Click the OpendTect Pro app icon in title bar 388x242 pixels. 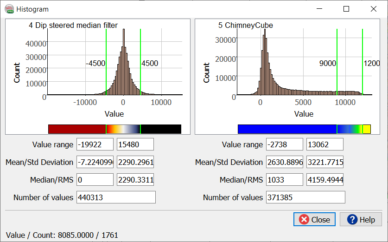(x=9, y=9)
